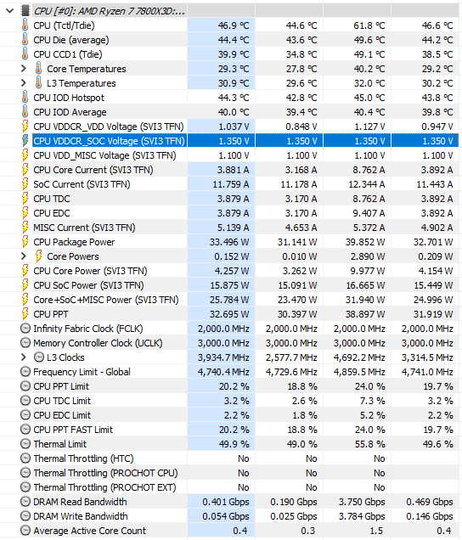Click the 55.8 % thermal limit value
The width and height of the screenshot is (462, 540).
pos(357,444)
